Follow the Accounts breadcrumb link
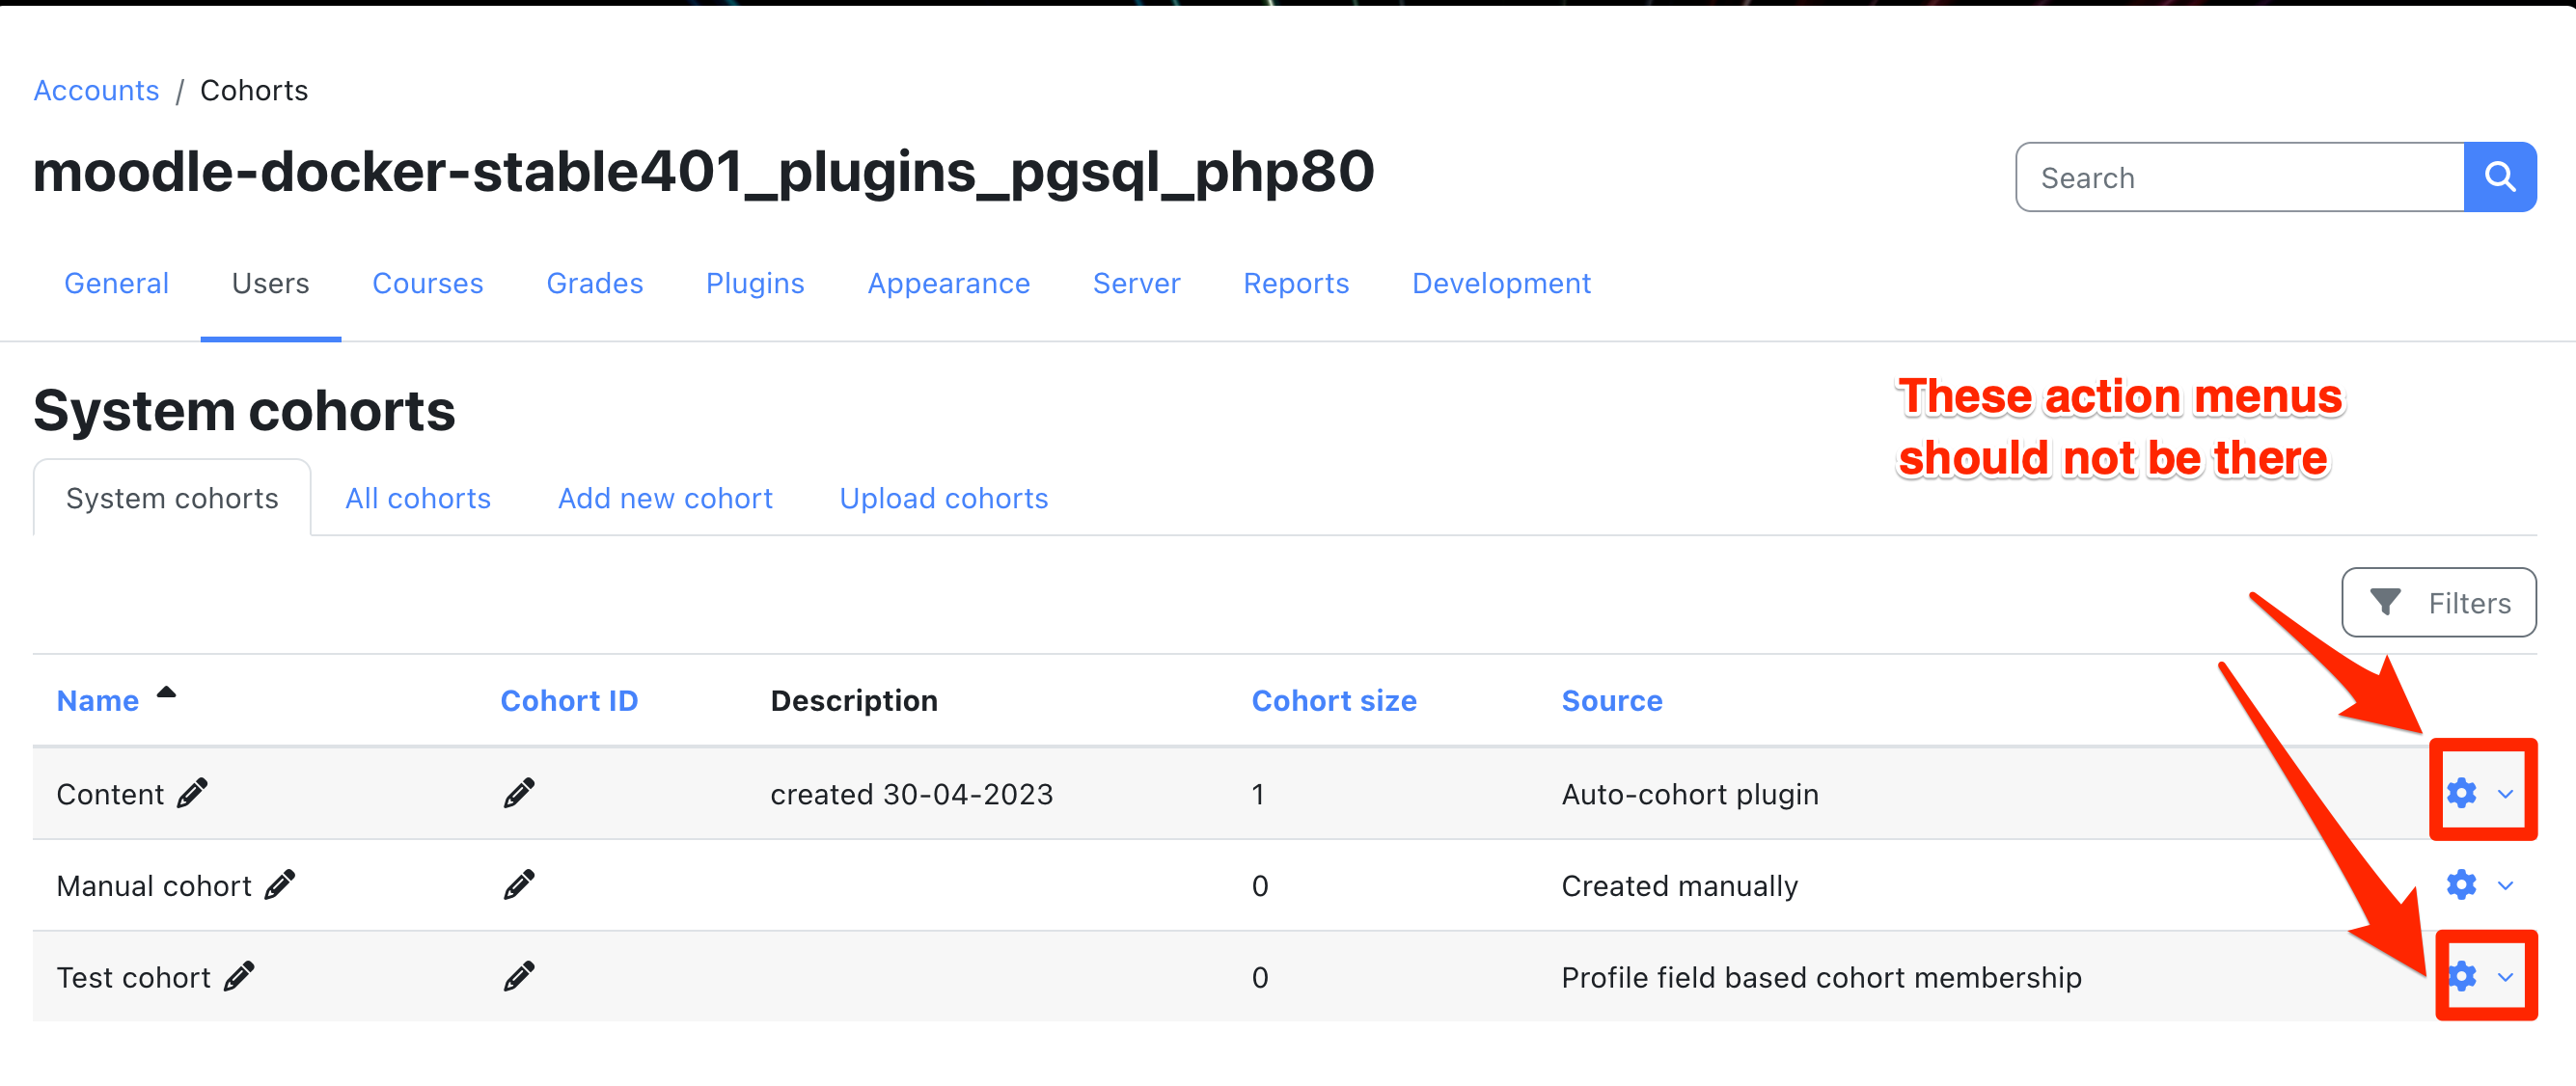The height and width of the screenshot is (1086, 2576). (x=96, y=90)
